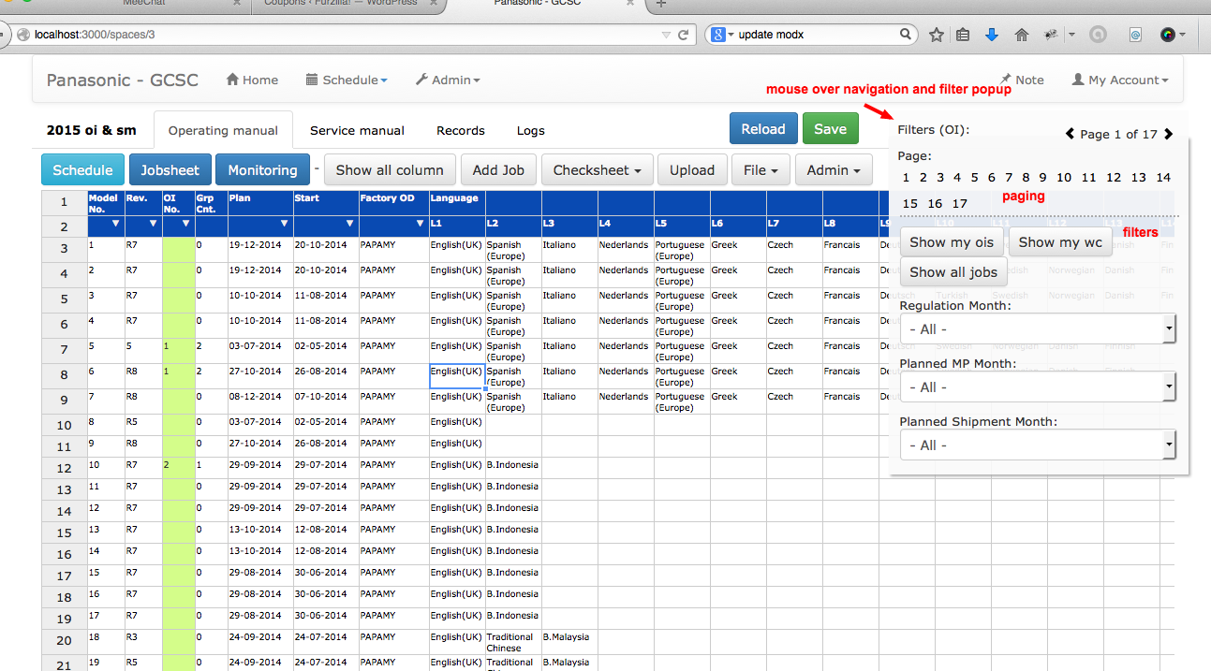The height and width of the screenshot is (671, 1211).
Task: Open browser downloads via blue arrow
Action: click(992, 35)
